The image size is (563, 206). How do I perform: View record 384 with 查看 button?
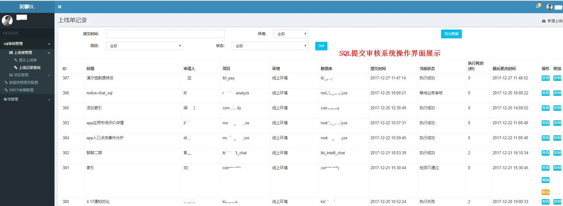(x=546, y=138)
